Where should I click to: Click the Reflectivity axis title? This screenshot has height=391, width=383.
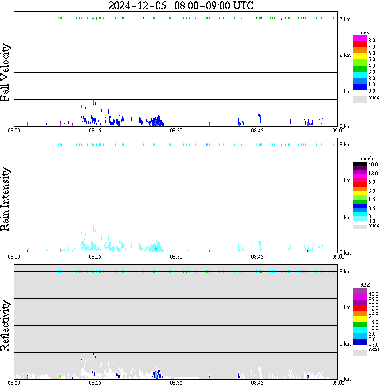(5, 325)
